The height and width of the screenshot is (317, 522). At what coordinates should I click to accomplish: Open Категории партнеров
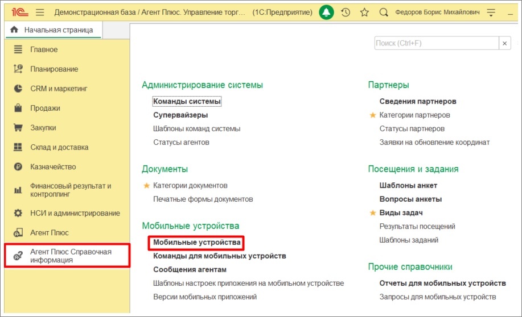pyautogui.click(x=415, y=115)
